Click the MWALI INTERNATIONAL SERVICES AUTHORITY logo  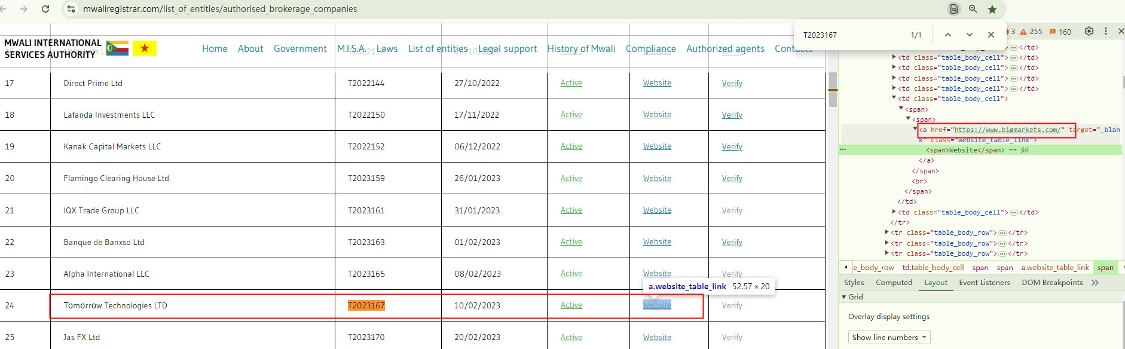pos(53,48)
